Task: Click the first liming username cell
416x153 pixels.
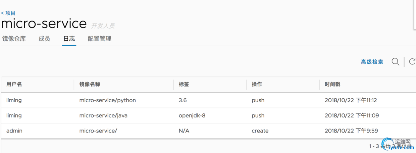Action: 14,100
